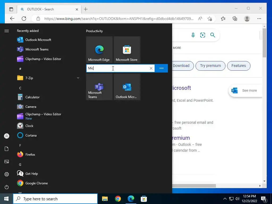Open the Outlook Micr... tile
Screen dimensions: 272x204
coord(127,87)
